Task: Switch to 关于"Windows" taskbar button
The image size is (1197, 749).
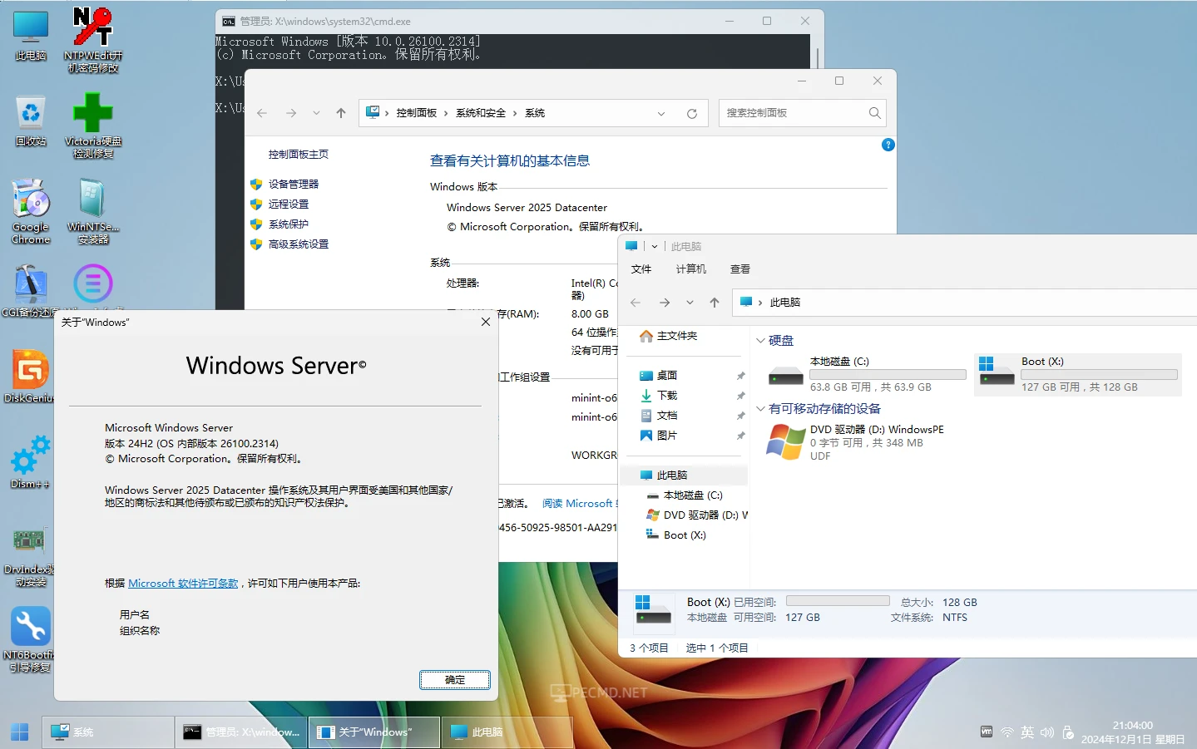Action: pyautogui.click(x=374, y=732)
